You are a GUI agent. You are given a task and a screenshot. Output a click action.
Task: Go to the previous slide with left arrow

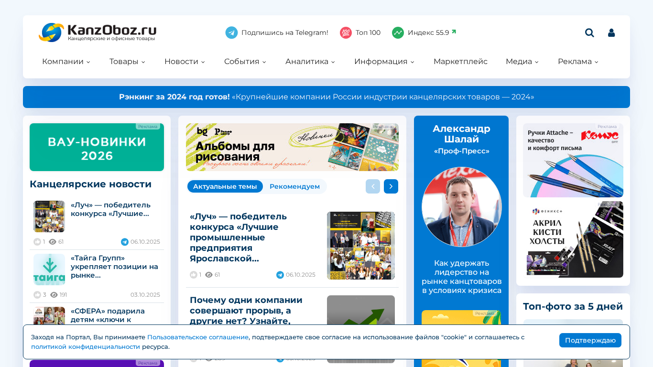point(373,186)
